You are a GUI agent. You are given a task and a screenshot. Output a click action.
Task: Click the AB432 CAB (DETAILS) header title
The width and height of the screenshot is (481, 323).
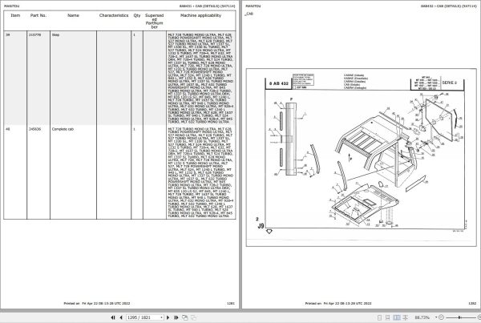448,6
